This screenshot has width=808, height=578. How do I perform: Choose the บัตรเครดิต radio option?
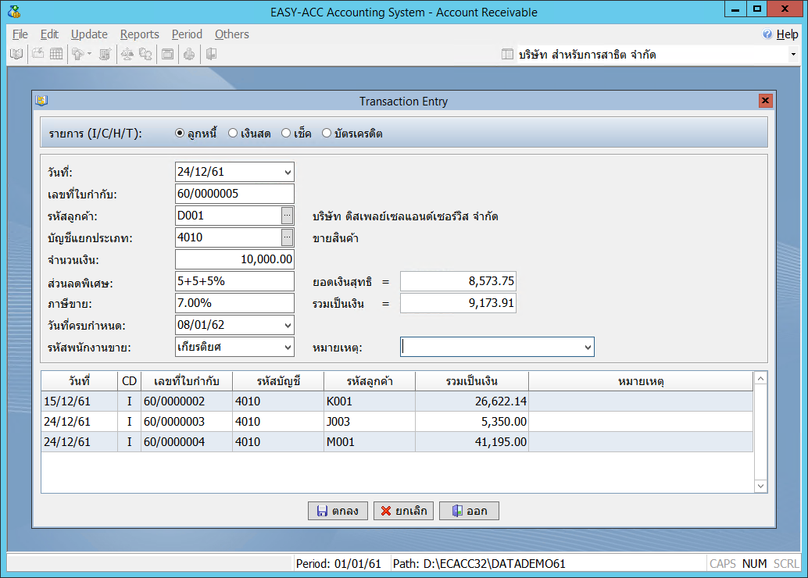pyautogui.click(x=327, y=134)
